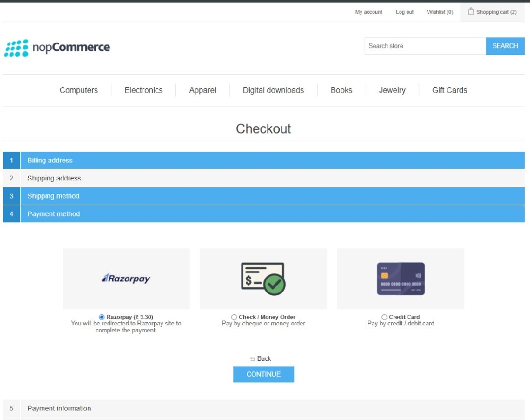Image resolution: width=530 pixels, height=420 pixels.
Task: Open My account link
Action: tap(368, 12)
